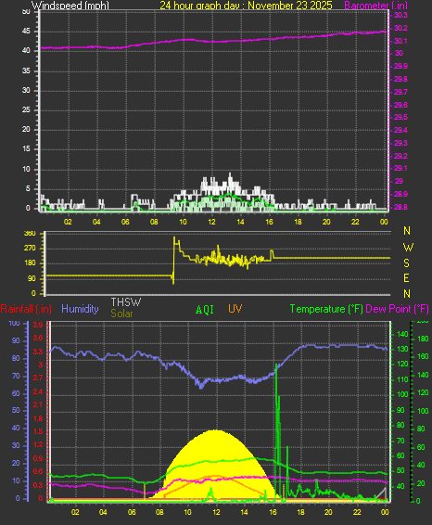Image resolution: width=432 pixels, height=525 pixels.
Task: Click the 'W' compass direction label
Action: pyautogui.click(x=408, y=248)
